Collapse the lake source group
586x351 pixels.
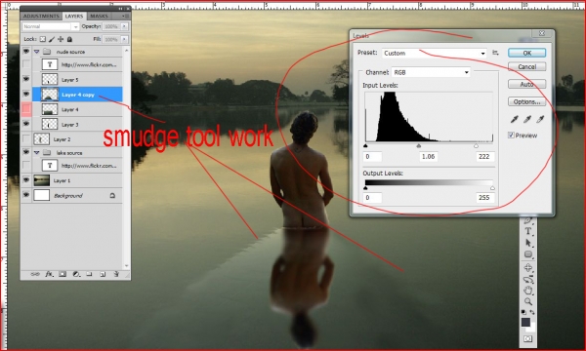pos(37,152)
